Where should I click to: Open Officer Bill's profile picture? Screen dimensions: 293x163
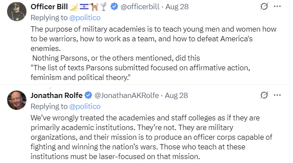17,11
